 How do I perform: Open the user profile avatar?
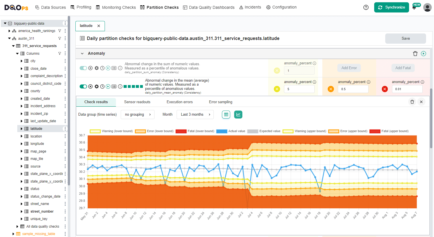click(x=427, y=7)
